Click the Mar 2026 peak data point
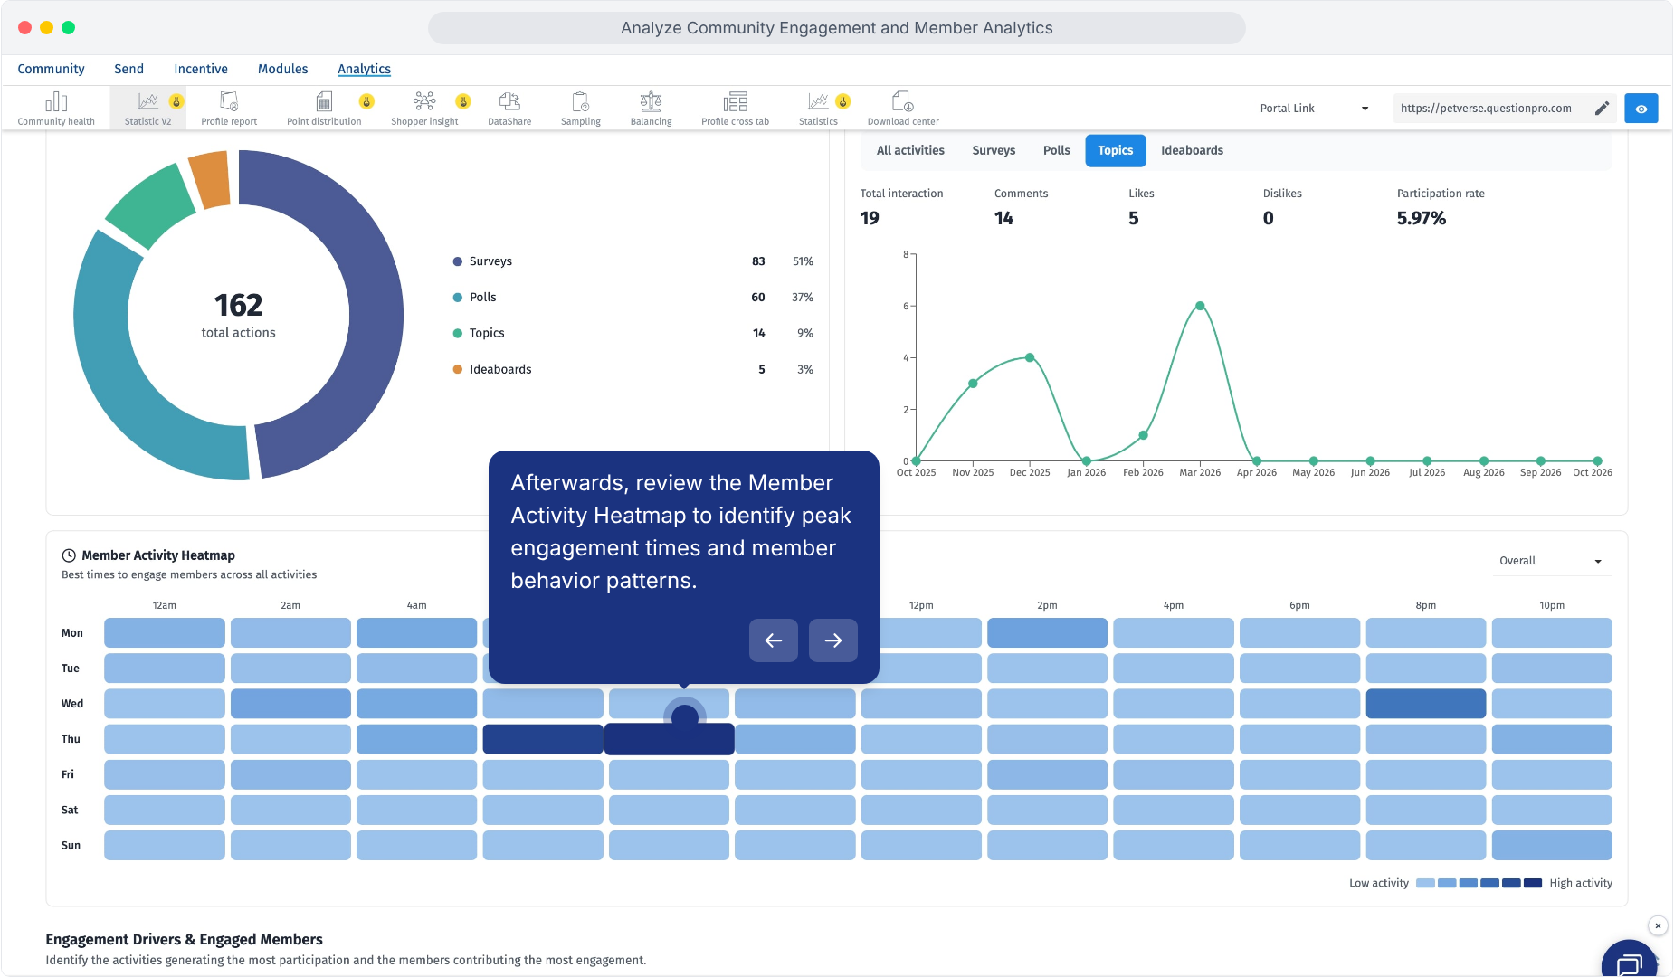The image size is (1674, 977). 1200,306
